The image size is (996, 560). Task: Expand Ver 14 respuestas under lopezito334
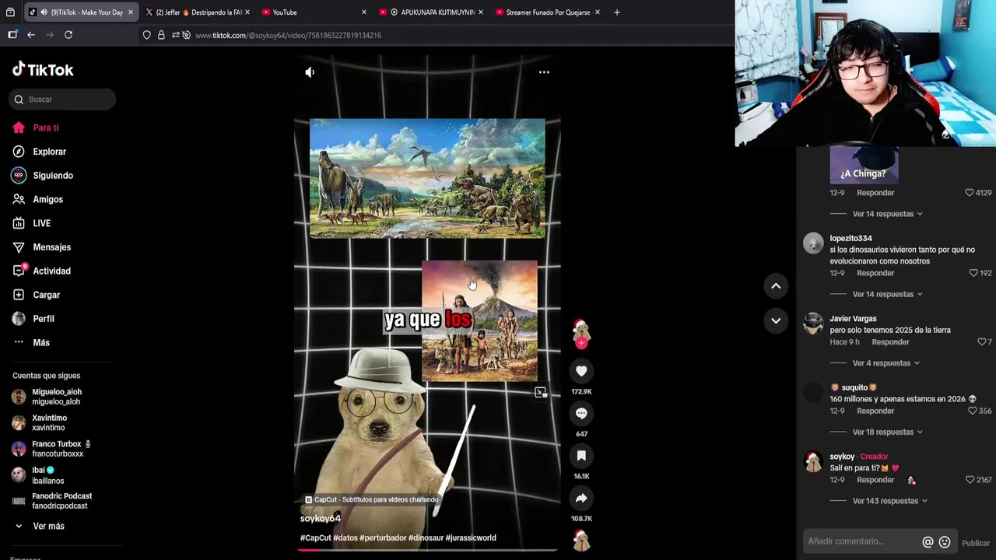(x=887, y=294)
